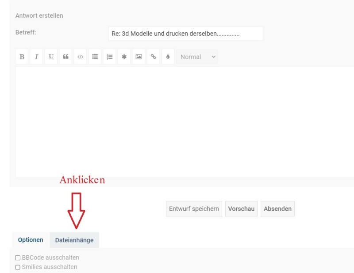
Task: Click into the Betreff subject field
Action: point(185,34)
